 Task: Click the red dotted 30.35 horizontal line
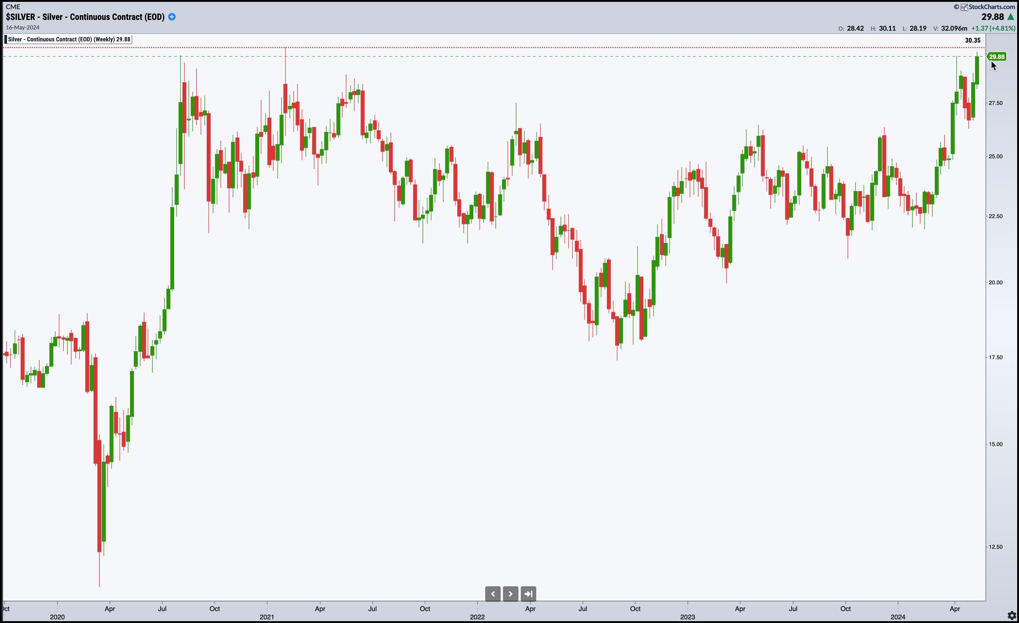click(x=496, y=48)
